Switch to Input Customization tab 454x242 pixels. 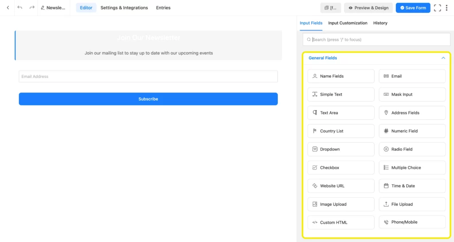click(348, 23)
